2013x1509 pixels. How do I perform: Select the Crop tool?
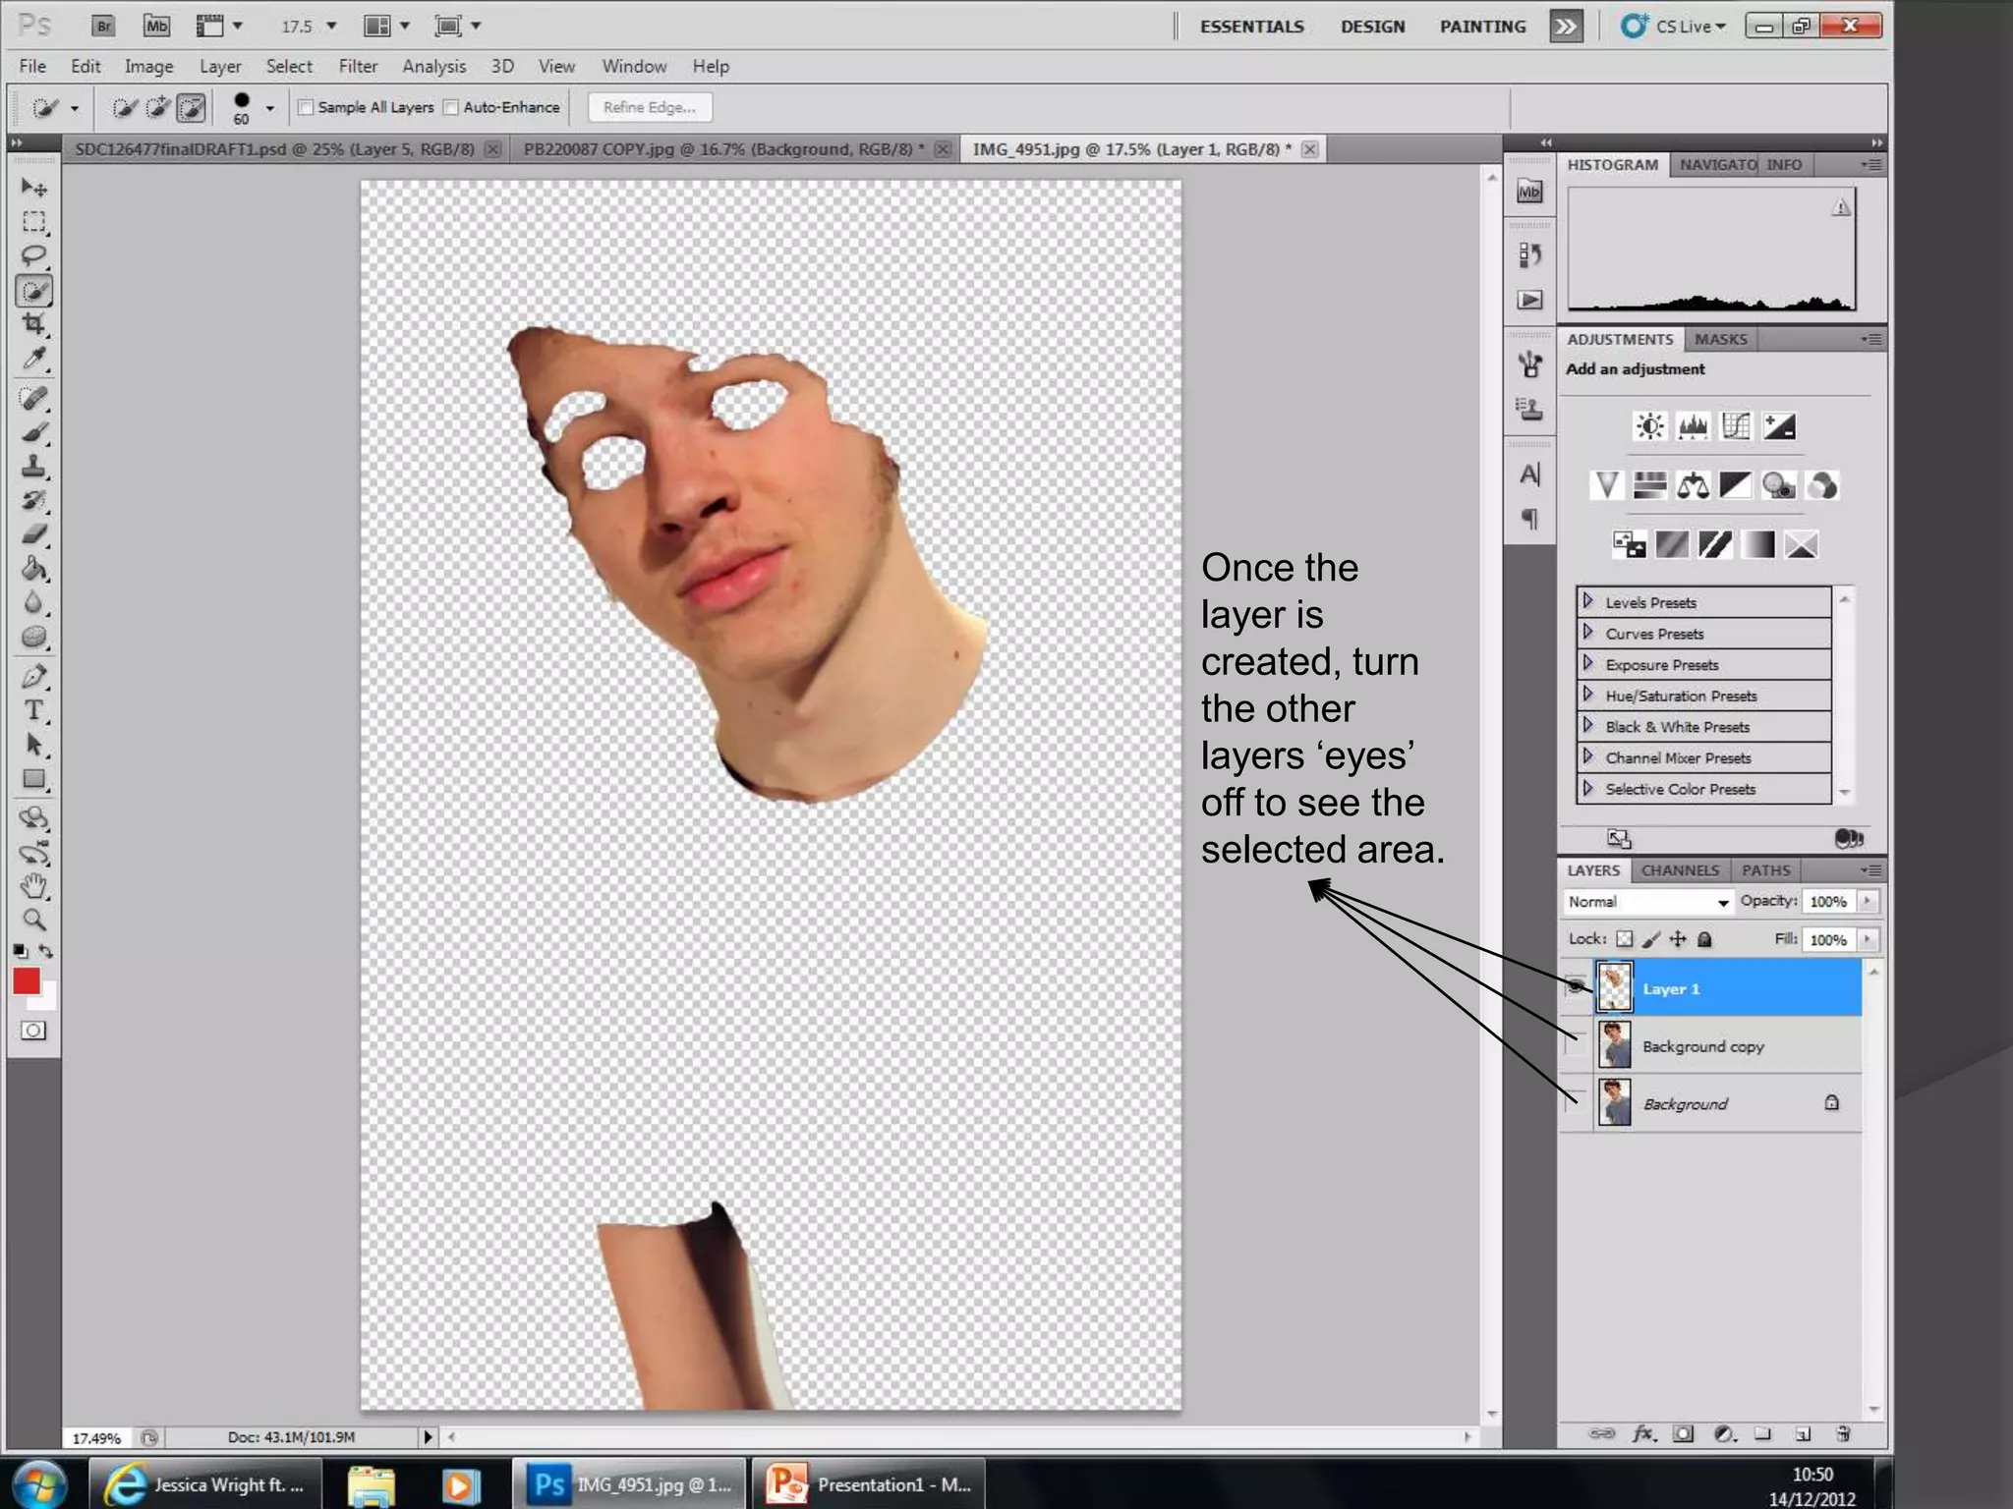tap(34, 324)
